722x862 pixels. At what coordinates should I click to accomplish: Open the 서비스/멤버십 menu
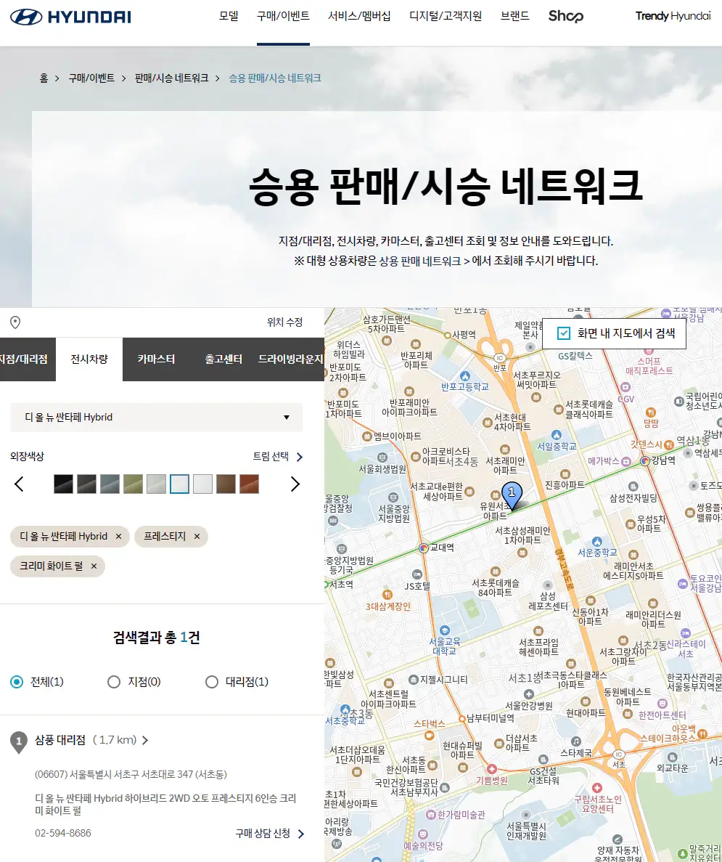click(x=359, y=16)
